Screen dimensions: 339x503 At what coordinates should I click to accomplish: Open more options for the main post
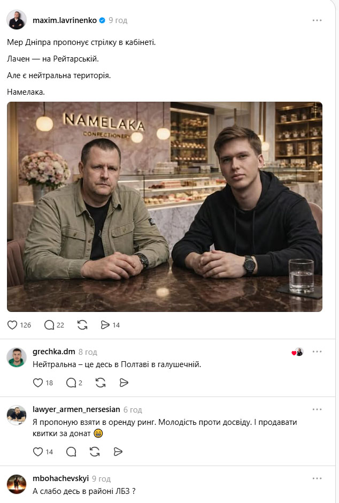point(317,20)
